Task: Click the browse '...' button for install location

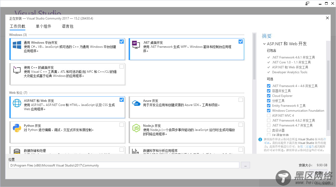Action: (x=245, y=165)
